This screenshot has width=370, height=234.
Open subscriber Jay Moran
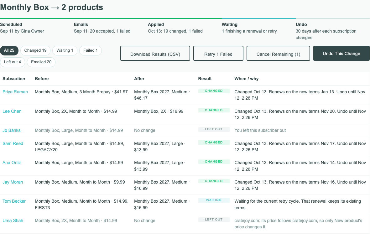coord(13,182)
